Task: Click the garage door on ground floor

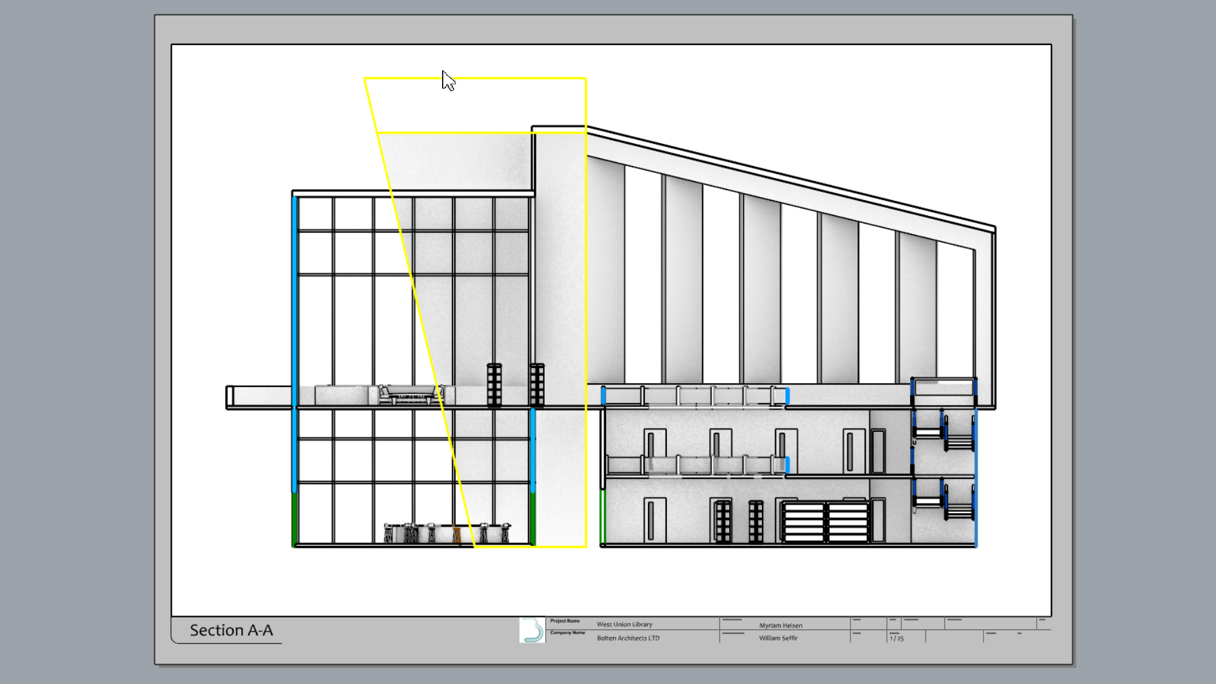Action: [x=825, y=522]
